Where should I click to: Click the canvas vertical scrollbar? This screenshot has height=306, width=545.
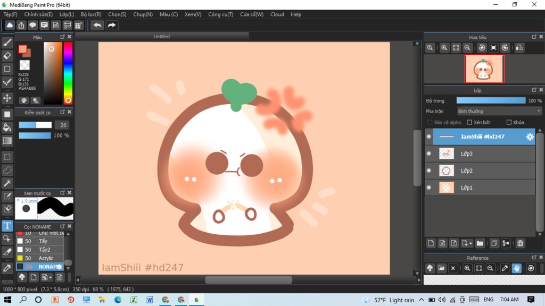pos(417,158)
